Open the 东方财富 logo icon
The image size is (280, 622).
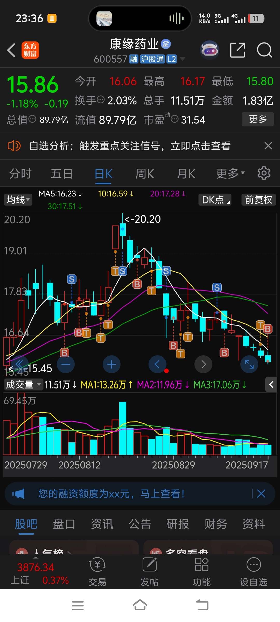point(30,50)
